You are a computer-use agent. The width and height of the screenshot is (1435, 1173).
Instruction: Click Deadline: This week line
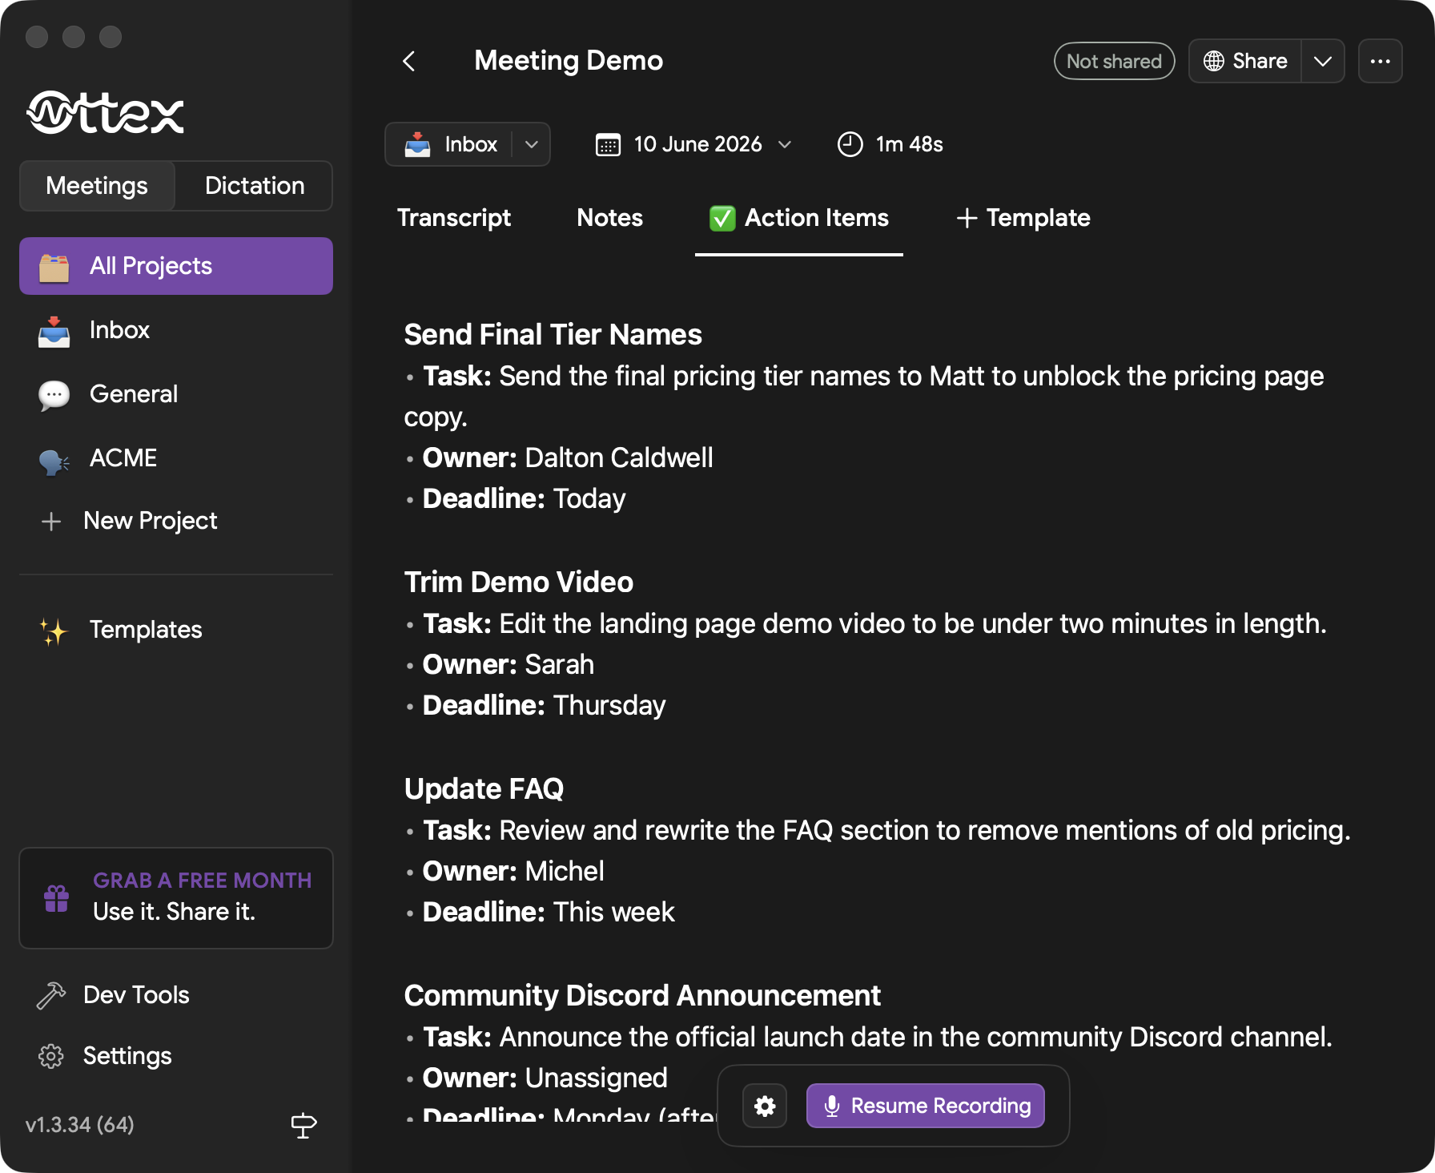click(x=549, y=913)
